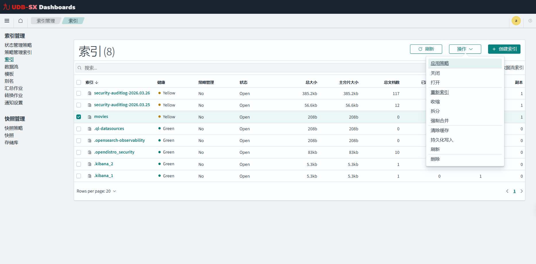This screenshot has width=536, height=264.
Task: Click the user avatar "a"
Action: pyautogui.click(x=516, y=21)
